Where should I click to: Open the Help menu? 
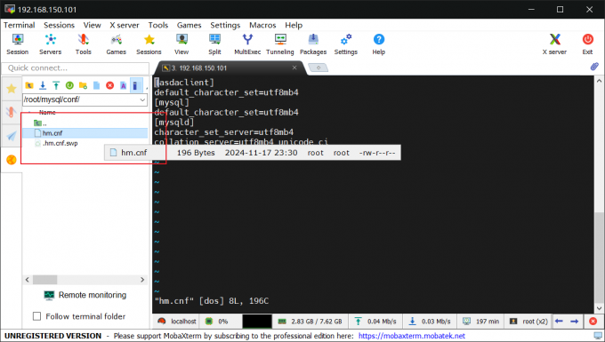pyautogui.click(x=294, y=25)
